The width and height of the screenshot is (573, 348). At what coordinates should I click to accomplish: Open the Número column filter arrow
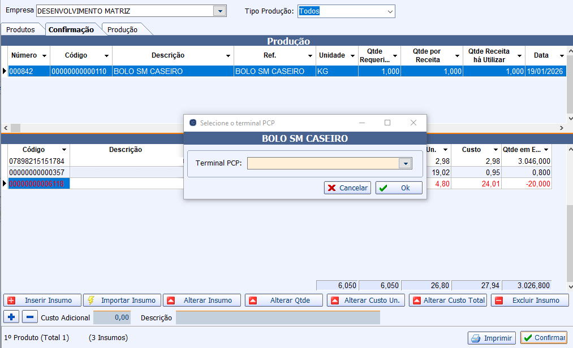pos(44,56)
